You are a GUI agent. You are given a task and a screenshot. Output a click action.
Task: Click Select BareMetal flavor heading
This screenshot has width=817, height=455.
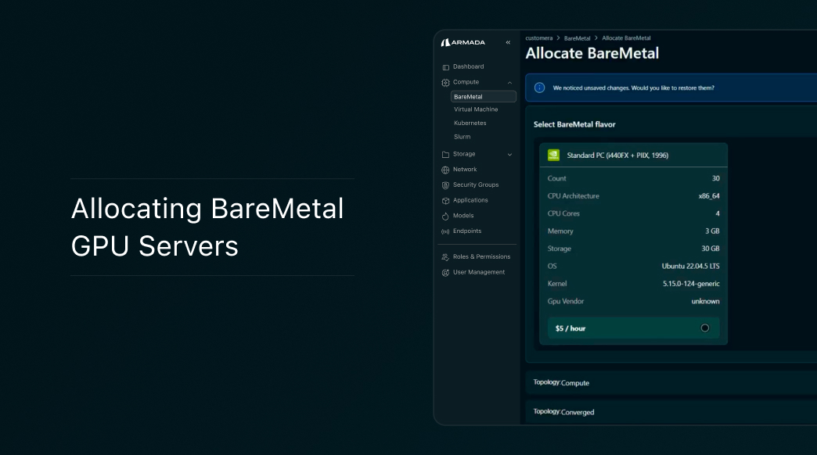coord(574,124)
